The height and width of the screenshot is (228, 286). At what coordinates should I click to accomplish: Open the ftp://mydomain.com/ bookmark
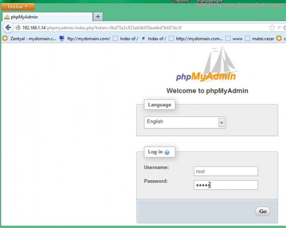point(85,39)
